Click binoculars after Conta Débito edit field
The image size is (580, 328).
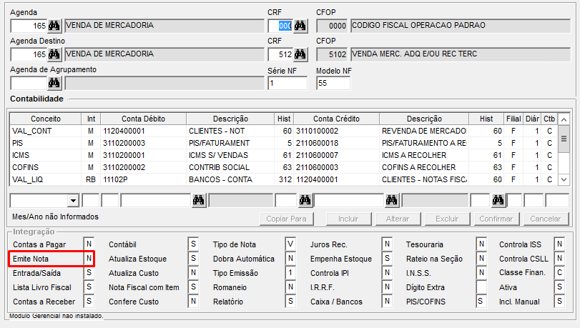click(199, 200)
